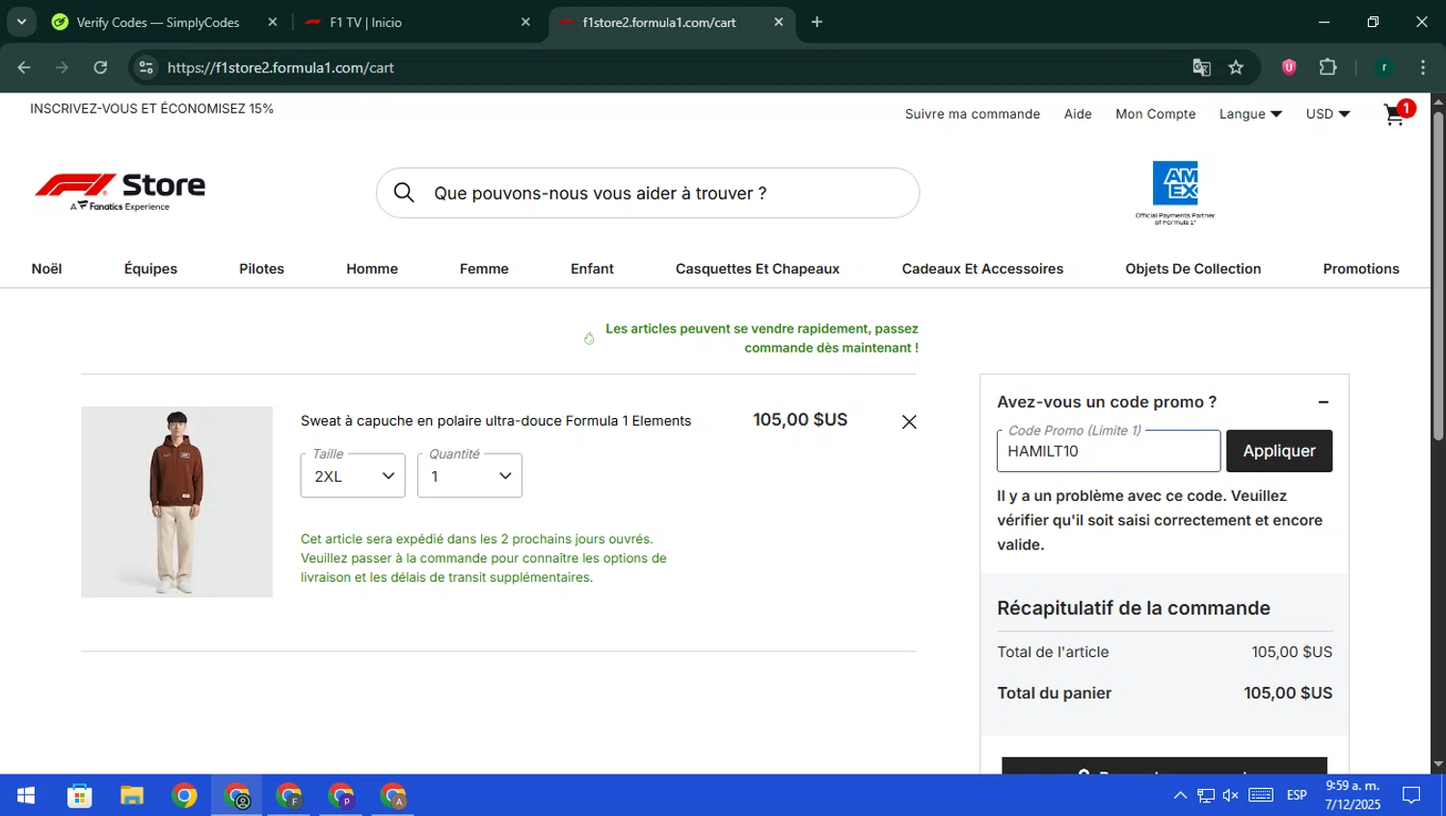Open the hoodie product title link
This screenshot has height=816, width=1446.
coord(495,421)
